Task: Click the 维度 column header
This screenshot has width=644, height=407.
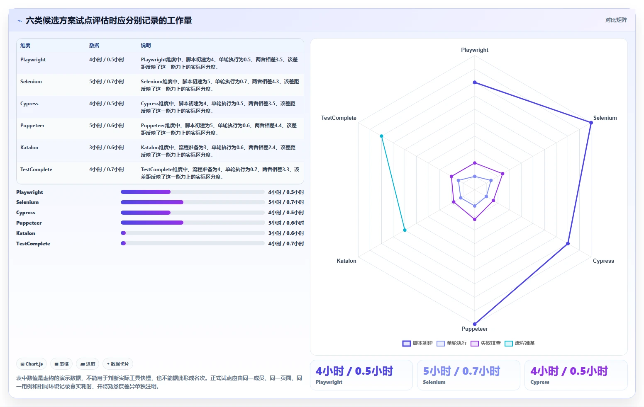Action: click(x=25, y=46)
